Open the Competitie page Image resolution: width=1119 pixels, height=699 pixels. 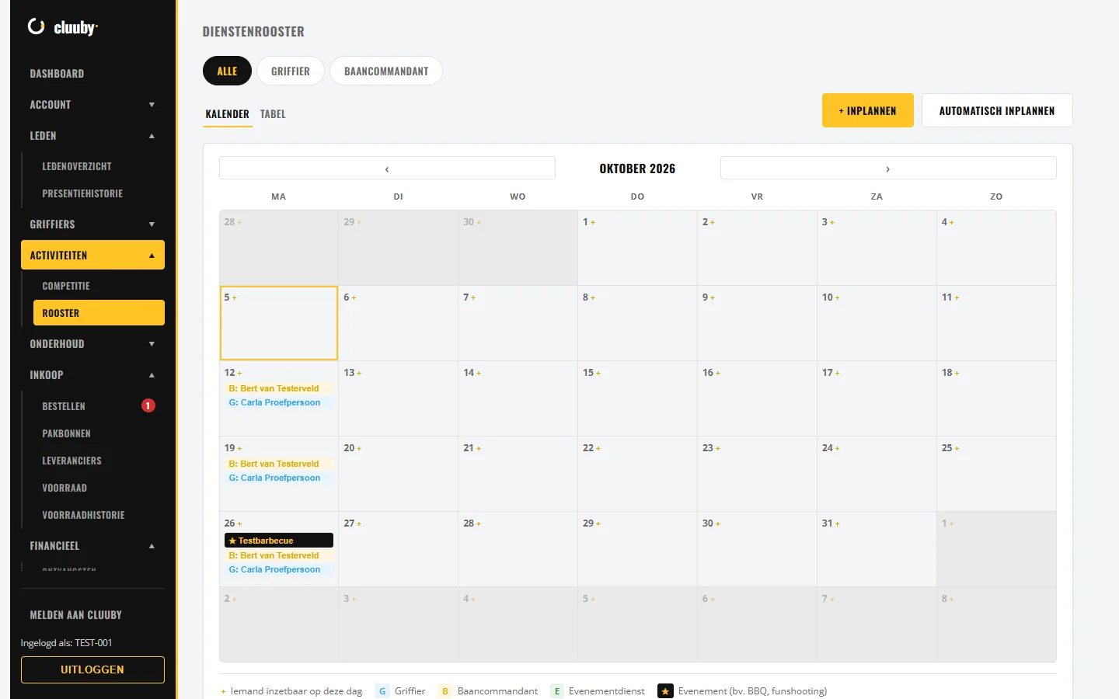tap(99, 286)
